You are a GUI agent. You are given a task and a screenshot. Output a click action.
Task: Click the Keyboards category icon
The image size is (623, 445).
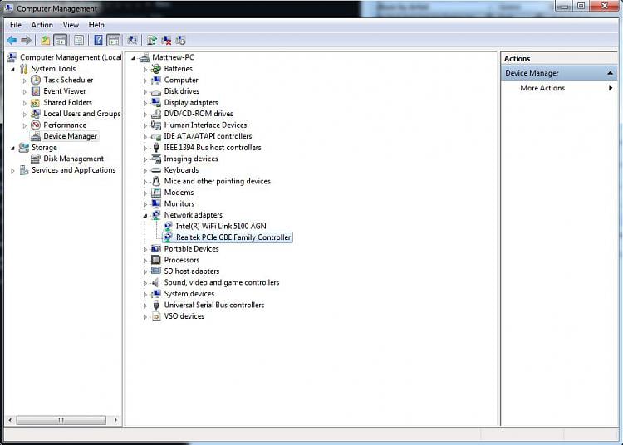[156, 170]
